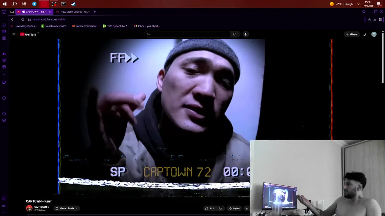Open Steam from the taskbar

click(73, 4)
